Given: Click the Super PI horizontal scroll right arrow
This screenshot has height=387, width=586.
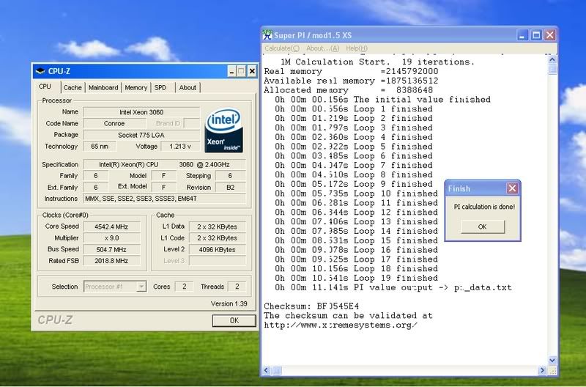Looking at the screenshot, I should [542, 370].
